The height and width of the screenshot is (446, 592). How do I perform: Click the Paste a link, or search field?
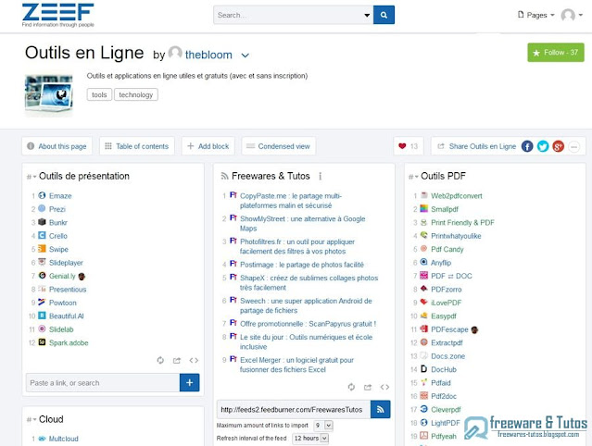pyautogui.click(x=103, y=383)
